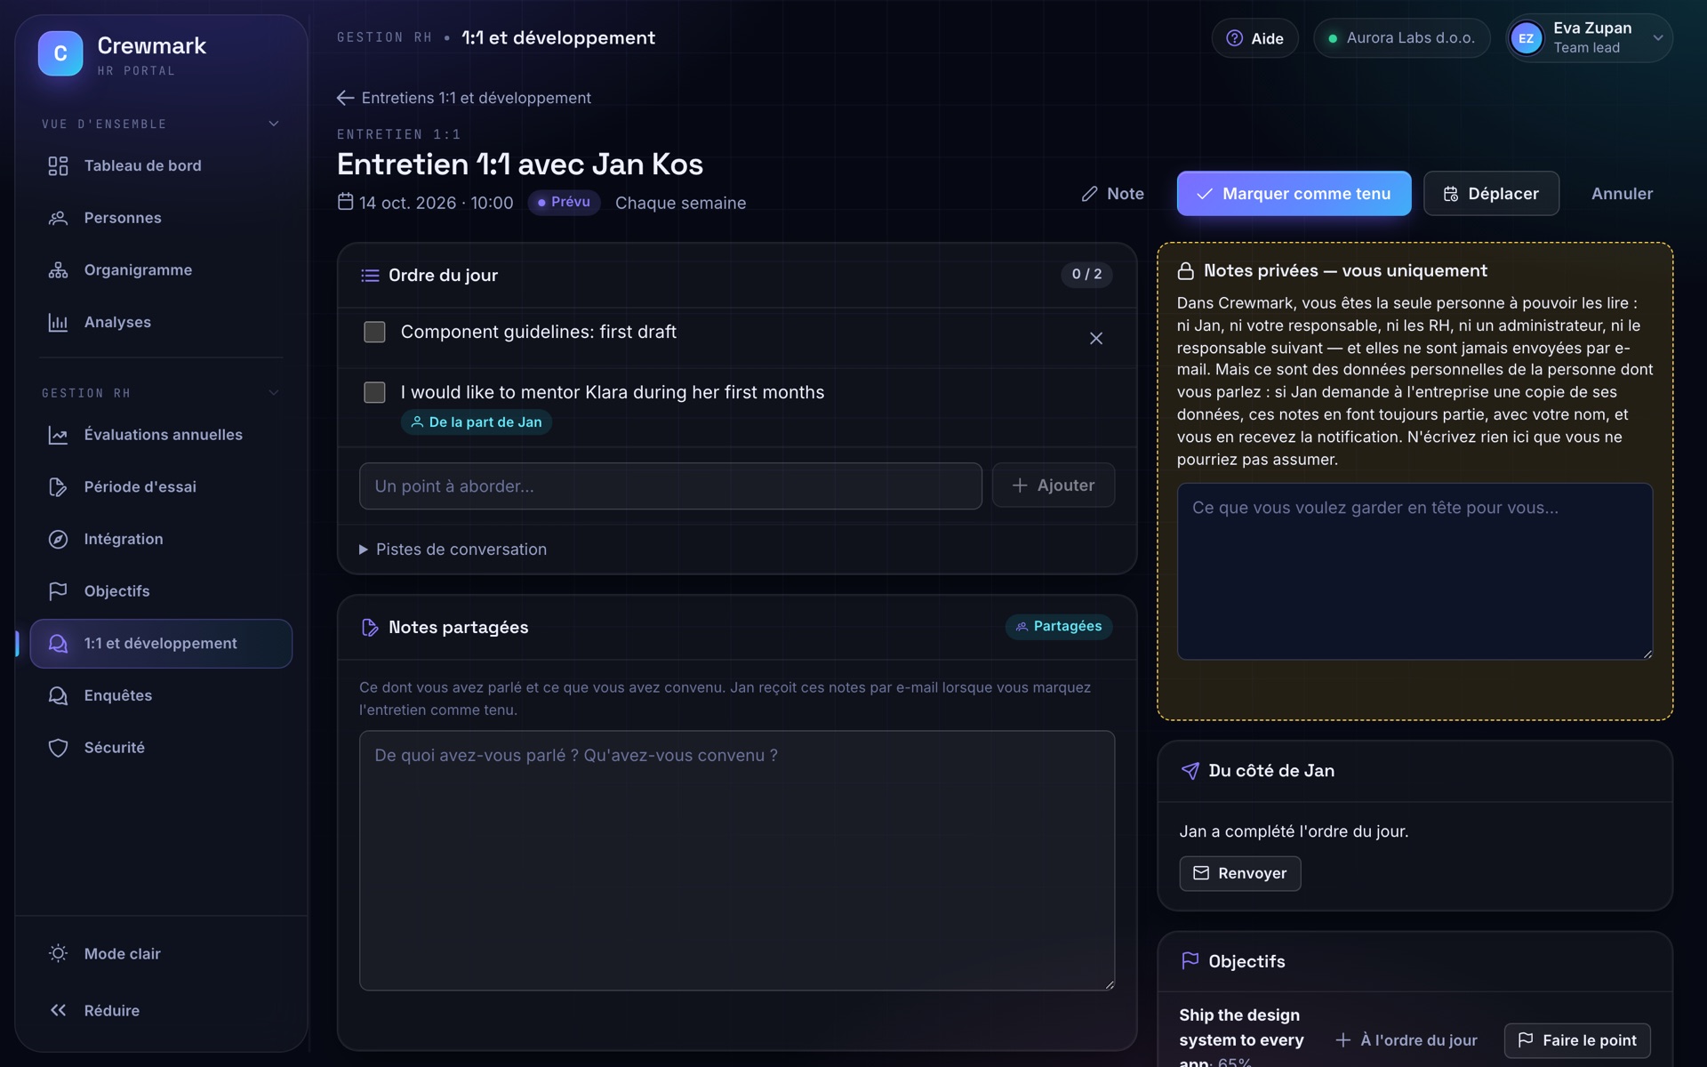Click Faire le point button

click(1577, 1040)
